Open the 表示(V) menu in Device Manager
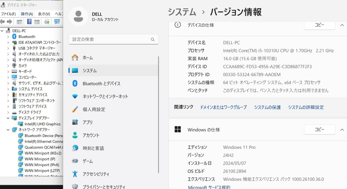 [x=44, y=14]
